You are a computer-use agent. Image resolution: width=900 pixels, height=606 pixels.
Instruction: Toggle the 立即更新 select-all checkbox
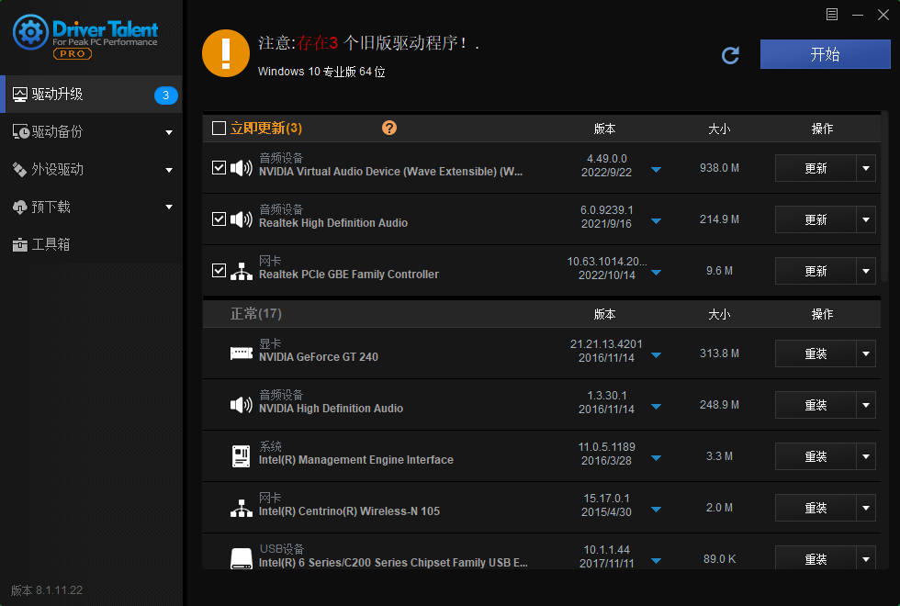(x=218, y=128)
